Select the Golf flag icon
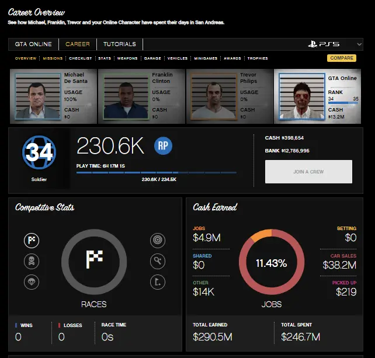 (x=158, y=282)
